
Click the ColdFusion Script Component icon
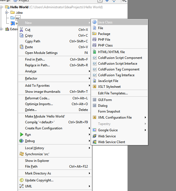coord(94,58)
